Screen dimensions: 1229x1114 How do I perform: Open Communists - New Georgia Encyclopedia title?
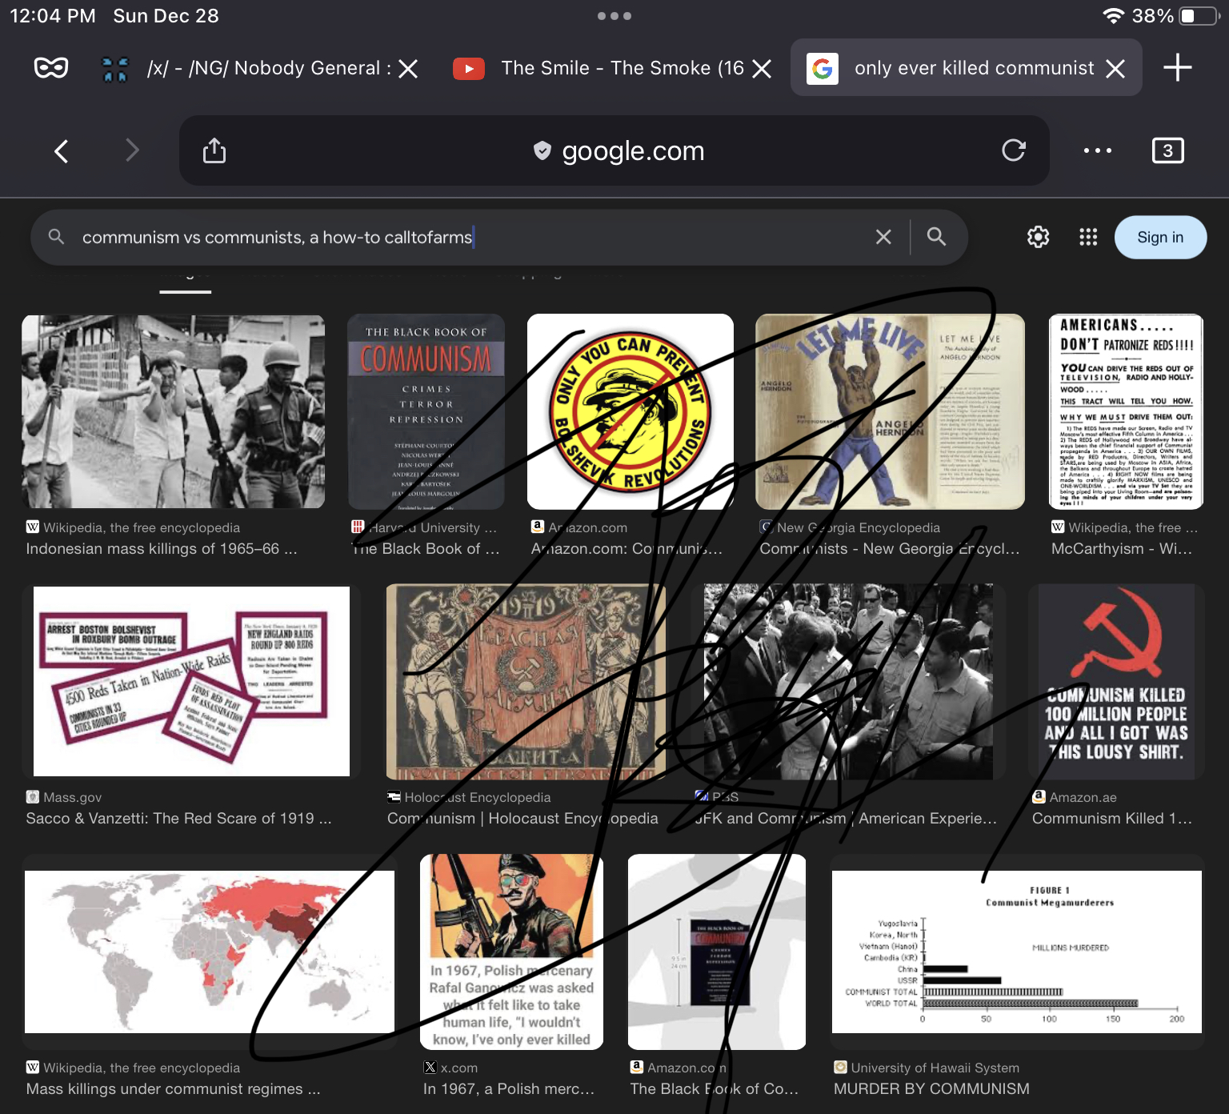(x=890, y=549)
